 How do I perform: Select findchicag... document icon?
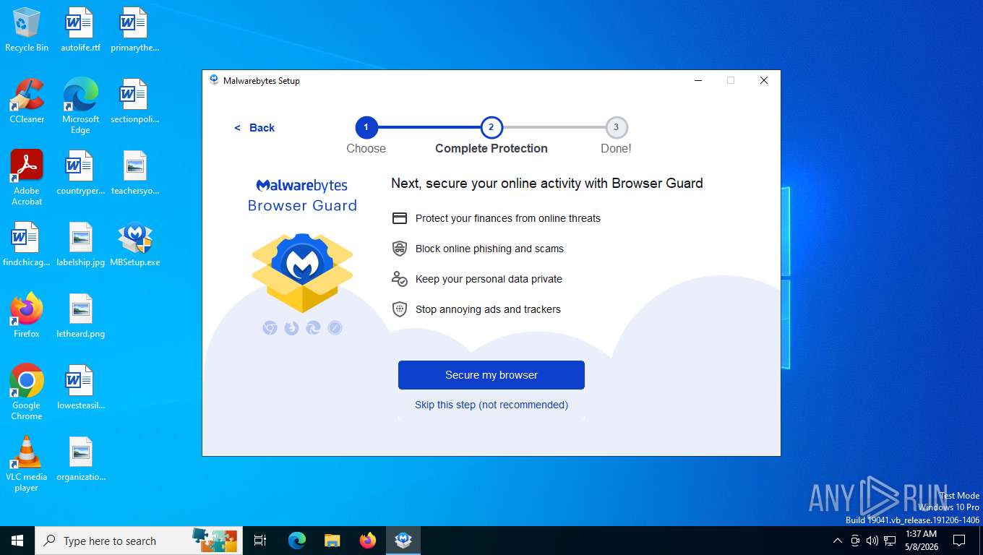[x=27, y=244]
